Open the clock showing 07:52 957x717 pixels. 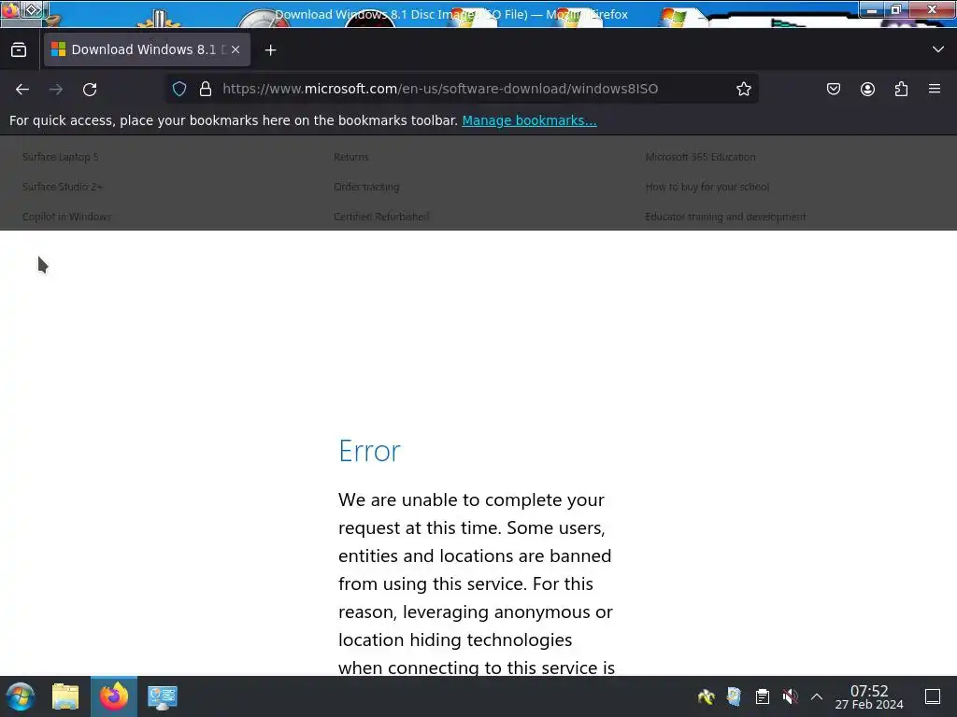(869, 696)
